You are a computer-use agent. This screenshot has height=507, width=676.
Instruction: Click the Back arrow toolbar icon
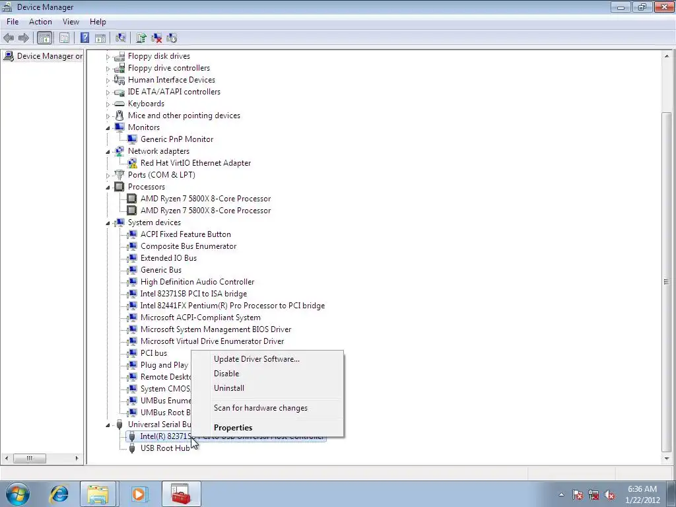pos(9,38)
